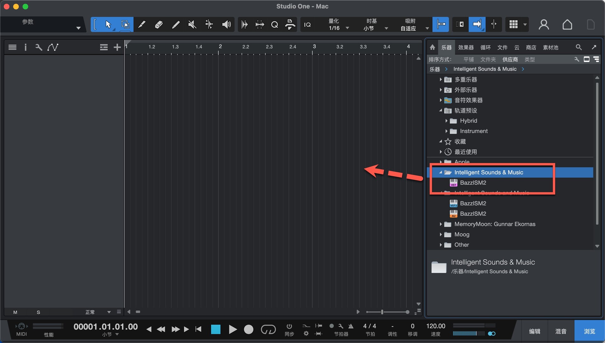Click the 混音 Mix button
The height and width of the screenshot is (343, 605).
coord(561,331)
